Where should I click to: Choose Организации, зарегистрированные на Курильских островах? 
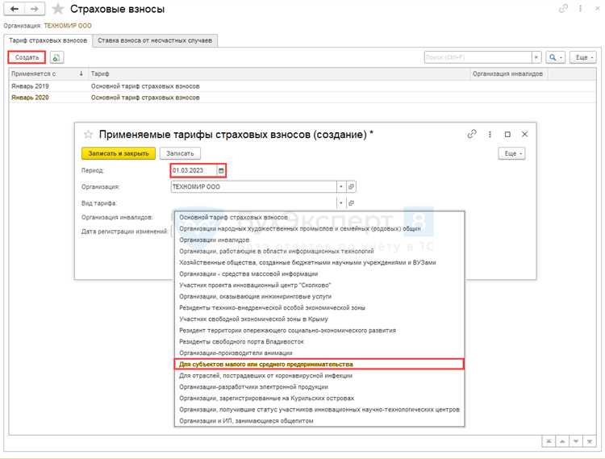[319, 398]
